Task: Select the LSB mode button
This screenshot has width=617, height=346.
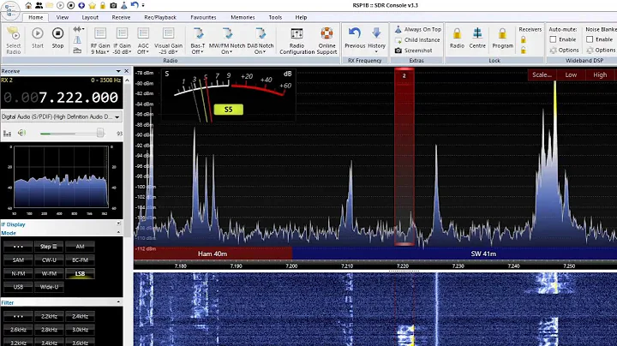Action: click(80, 274)
